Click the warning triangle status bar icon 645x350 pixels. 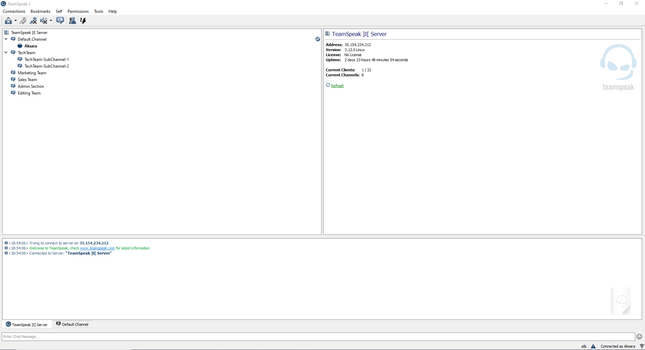pos(593,346)
